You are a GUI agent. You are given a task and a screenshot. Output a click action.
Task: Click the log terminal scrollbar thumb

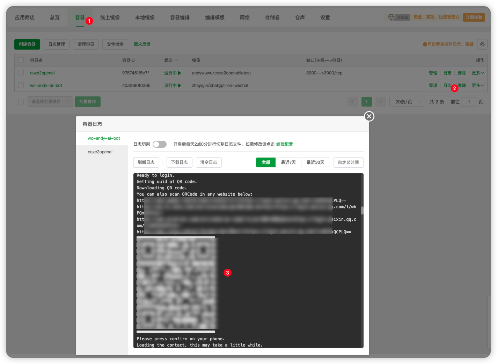(x=362, y=210)
